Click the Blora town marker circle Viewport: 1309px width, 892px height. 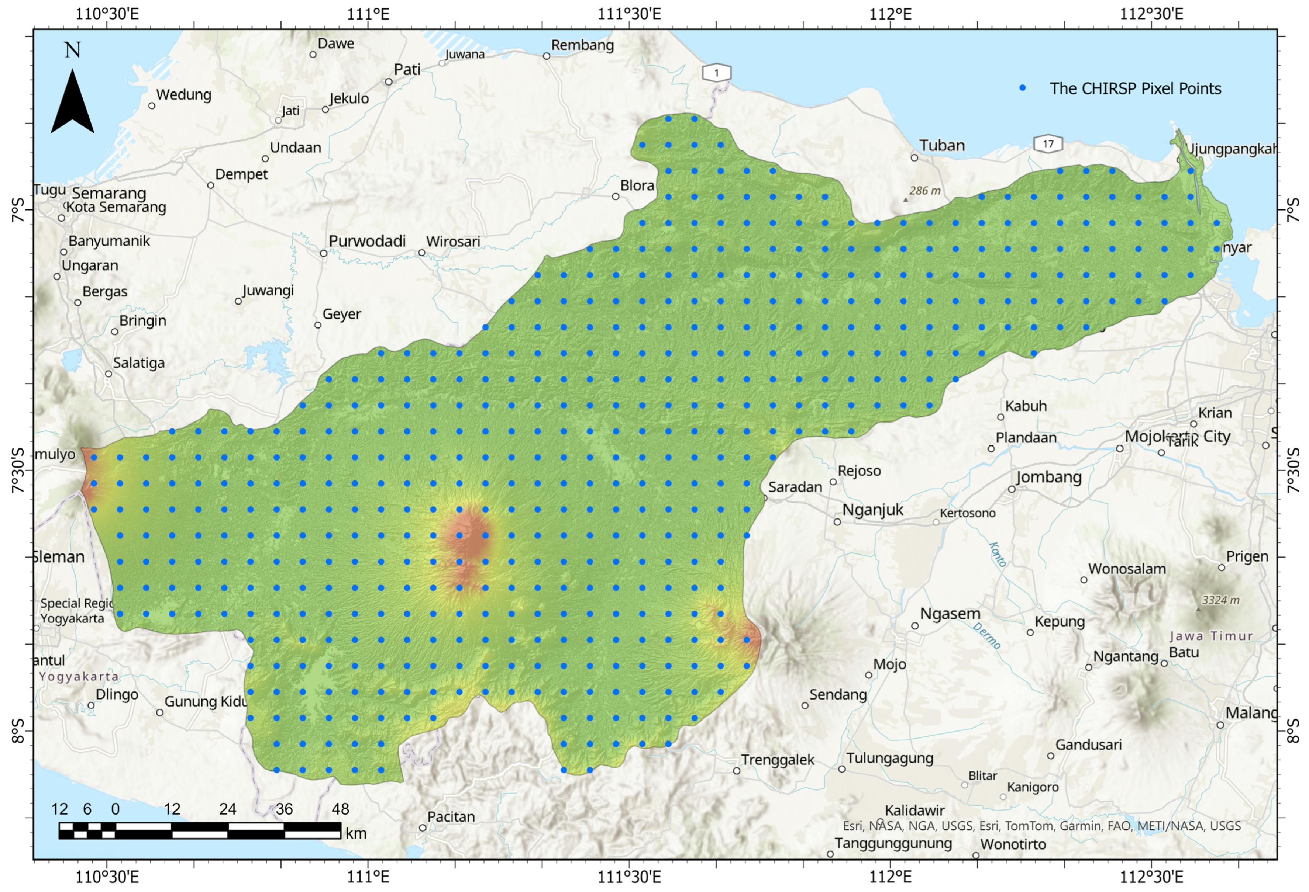click(x=616, y=197)
